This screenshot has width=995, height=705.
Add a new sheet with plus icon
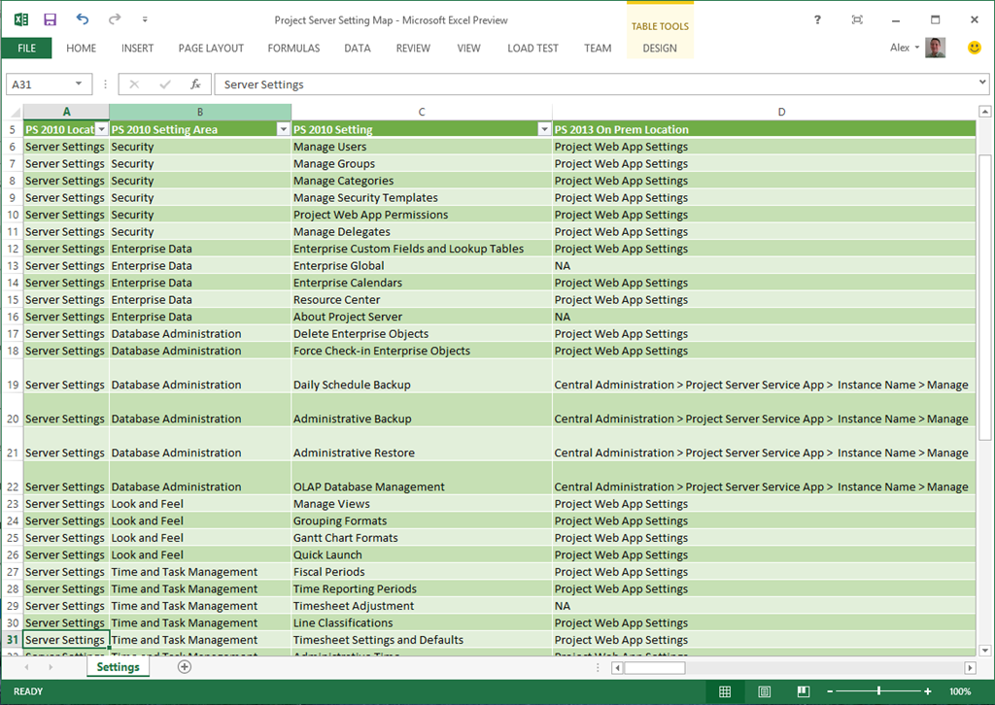point(185,666)
